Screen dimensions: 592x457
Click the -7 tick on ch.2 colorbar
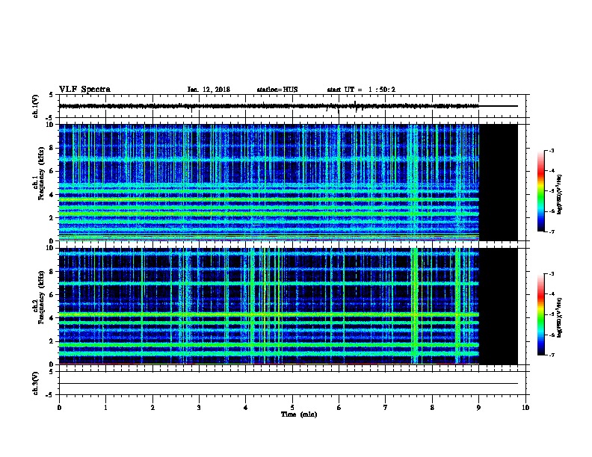click(x=551, y=355)
